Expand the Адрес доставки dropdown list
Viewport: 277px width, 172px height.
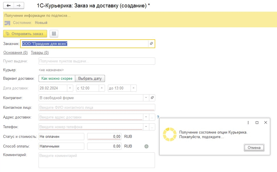tap(146, 117)
